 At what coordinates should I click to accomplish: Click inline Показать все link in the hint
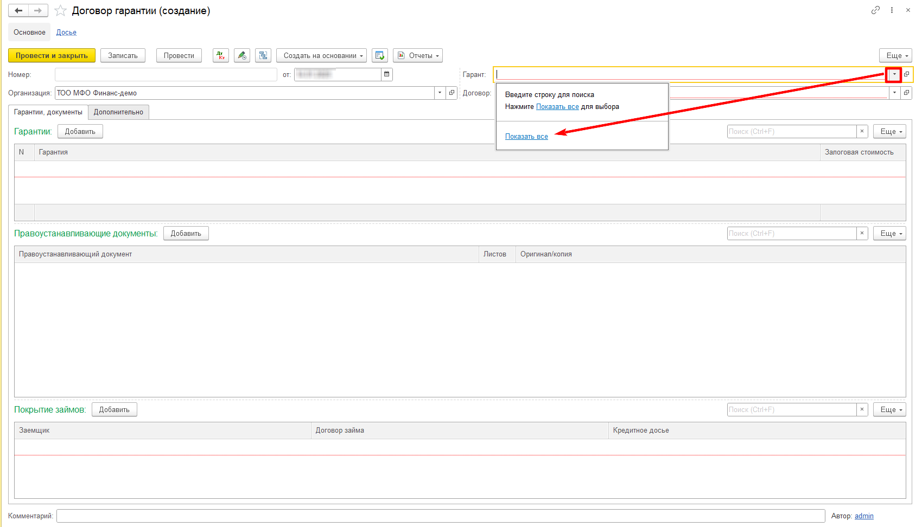coord(557,106)
